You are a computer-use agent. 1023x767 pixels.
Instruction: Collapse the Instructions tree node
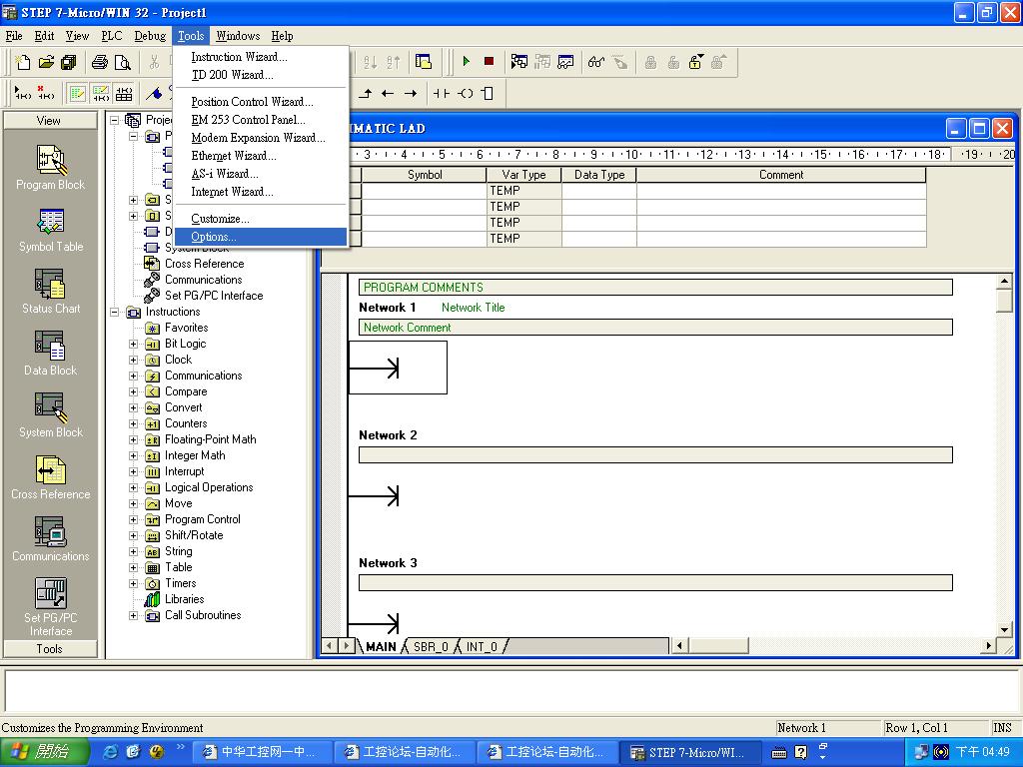[x=115, y=312]
